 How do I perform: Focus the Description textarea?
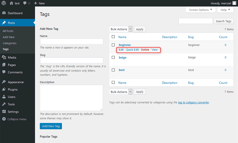click(x=71, y=98)
